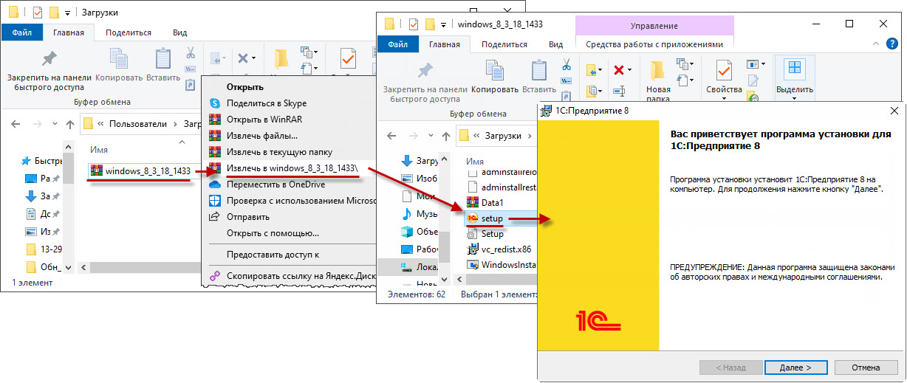Expand the Свойства dropdown arrow
Screen dimensions: 907x383
pos(724,98)
